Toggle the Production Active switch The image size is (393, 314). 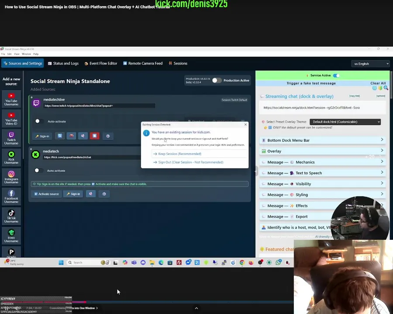pyautogui.click(x=217, y=80)
